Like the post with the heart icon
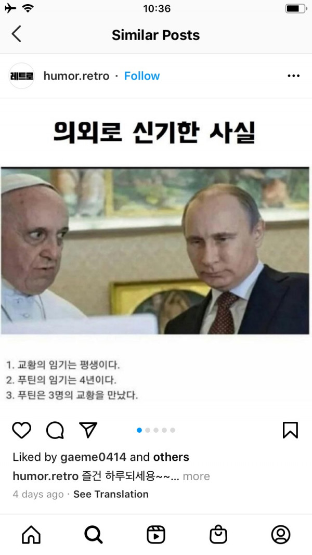The height and width of the screenshot is (555, 312). coord(21,430)
